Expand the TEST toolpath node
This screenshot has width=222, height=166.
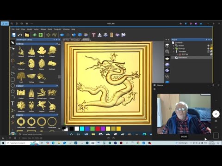pyautogui.click(x=177, y=54)
